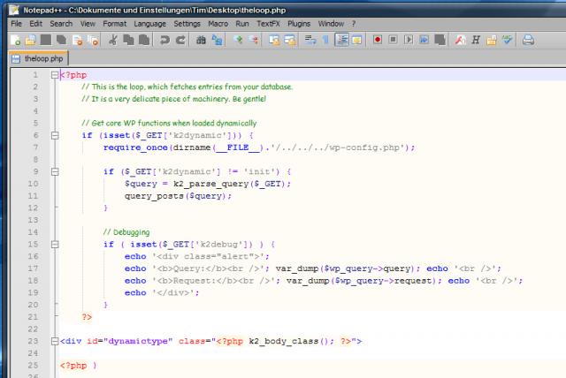
Task: Click the closing '?>' tag on line 21
Action: [87, 317]
